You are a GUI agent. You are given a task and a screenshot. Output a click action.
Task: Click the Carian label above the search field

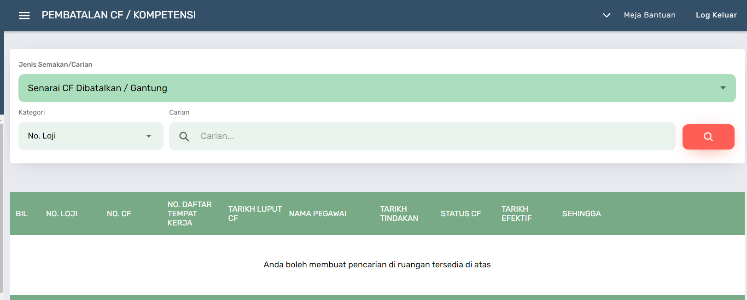click(x=179, y=112)
